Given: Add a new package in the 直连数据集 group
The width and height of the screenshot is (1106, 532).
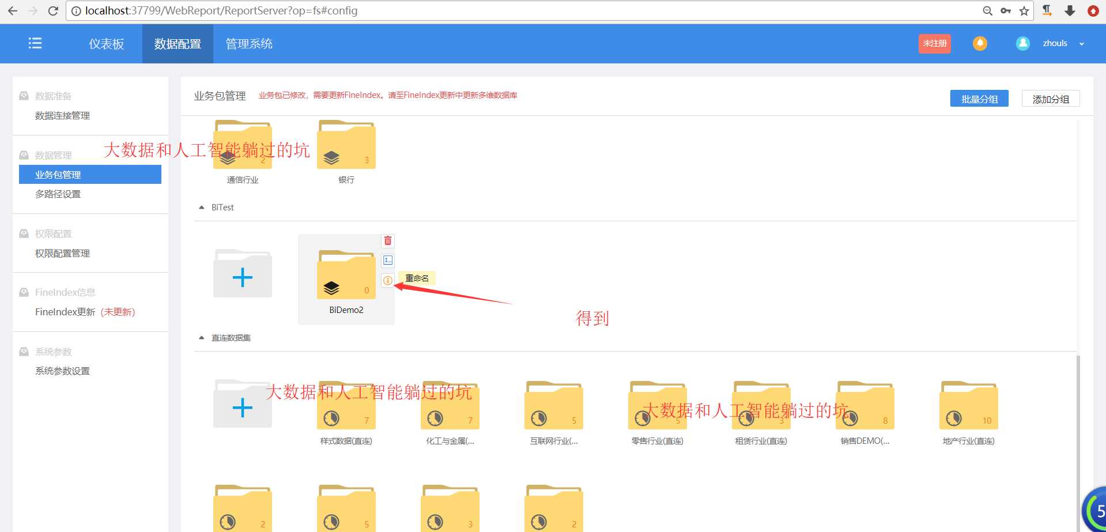Looking at the screenshot, I should tap(243, 404).
